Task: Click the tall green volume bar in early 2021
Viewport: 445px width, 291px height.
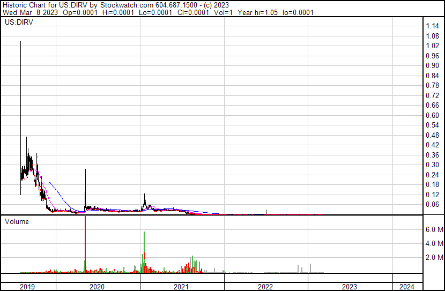Action: pos(144,252)
